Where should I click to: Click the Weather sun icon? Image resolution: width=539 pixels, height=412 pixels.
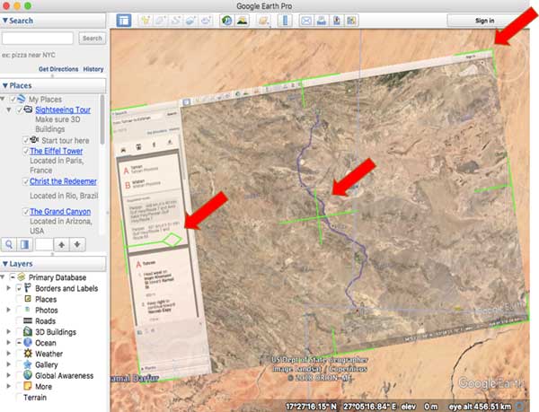click(28, 354)
